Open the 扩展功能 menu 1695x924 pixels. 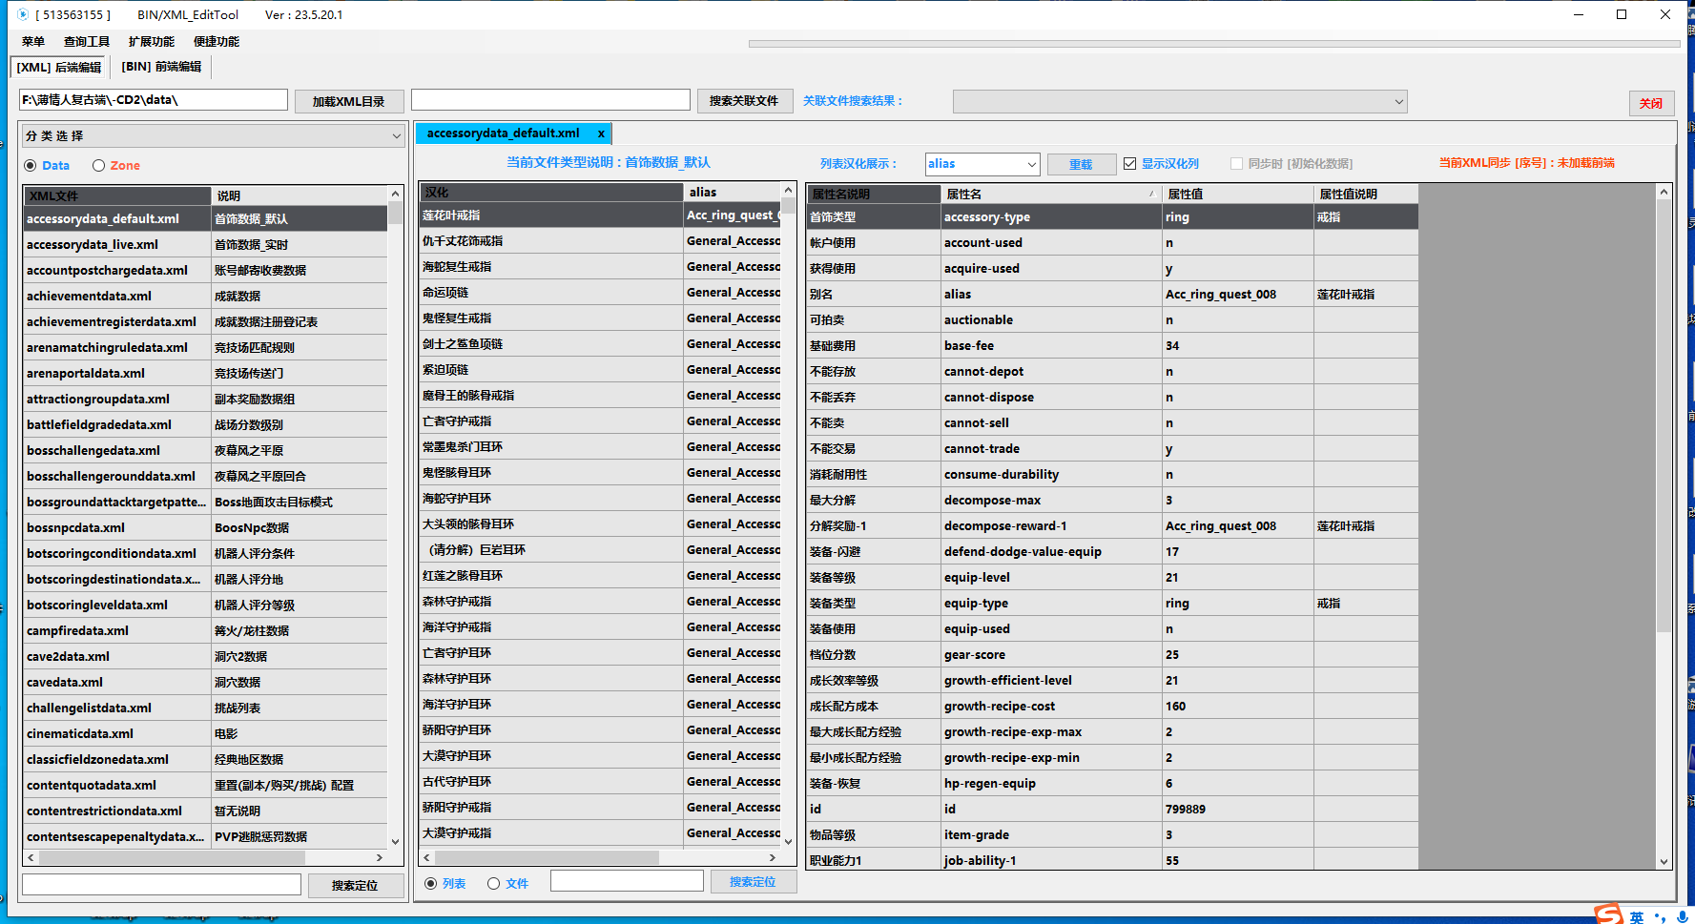coord(152,42)
